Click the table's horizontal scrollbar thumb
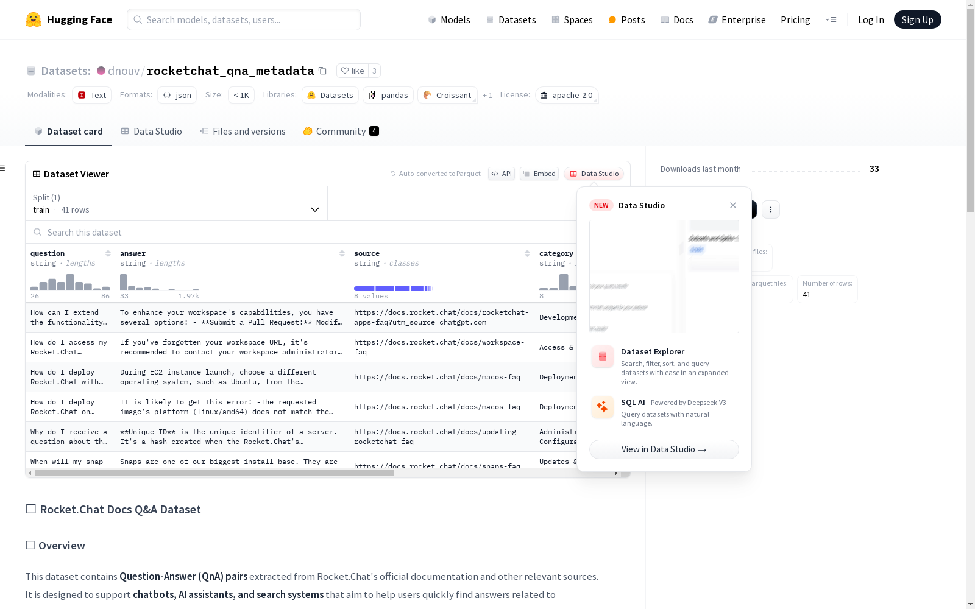 tap(214, 473)
